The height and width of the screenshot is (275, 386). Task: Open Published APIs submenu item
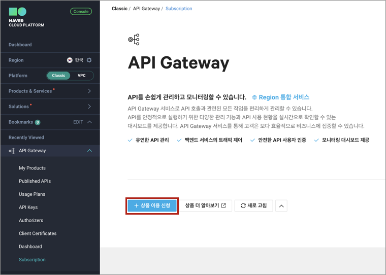point(35,181)
